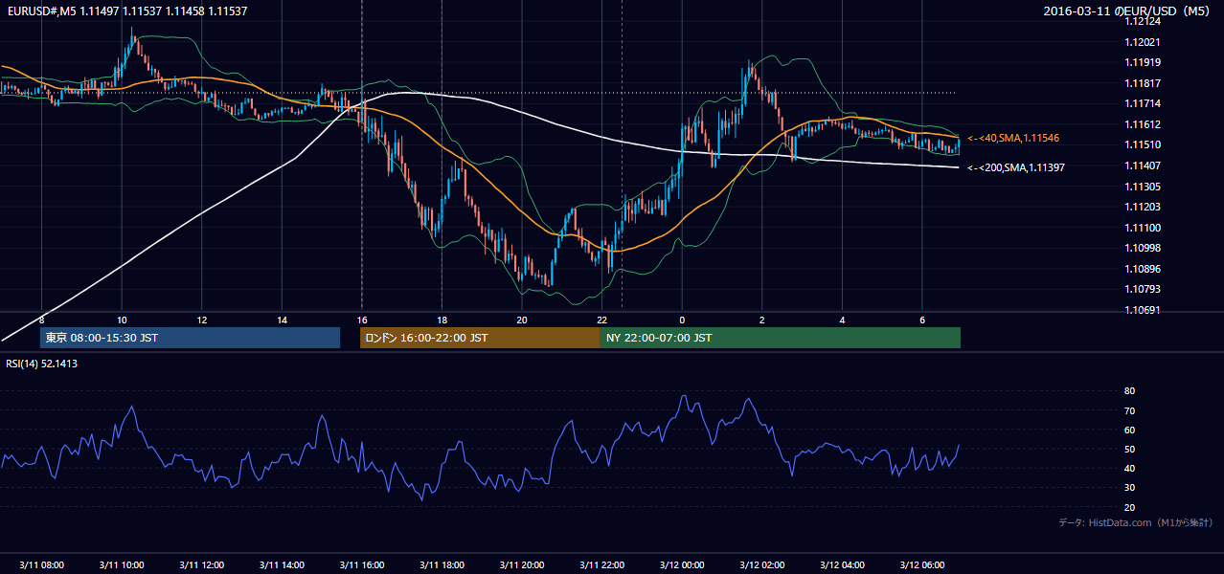Click price level 1.11612 on axis
1224x574 pixels.
click(1142, 124)
